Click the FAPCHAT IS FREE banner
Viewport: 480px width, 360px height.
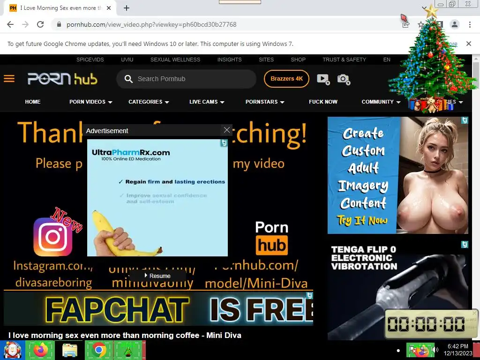coord(158,308)
